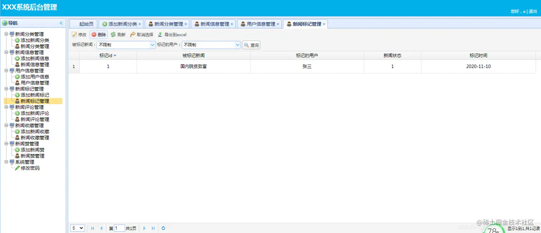Sort by the 标记id column header
This screenshot has width=541, height=233.
click(108, 56)
